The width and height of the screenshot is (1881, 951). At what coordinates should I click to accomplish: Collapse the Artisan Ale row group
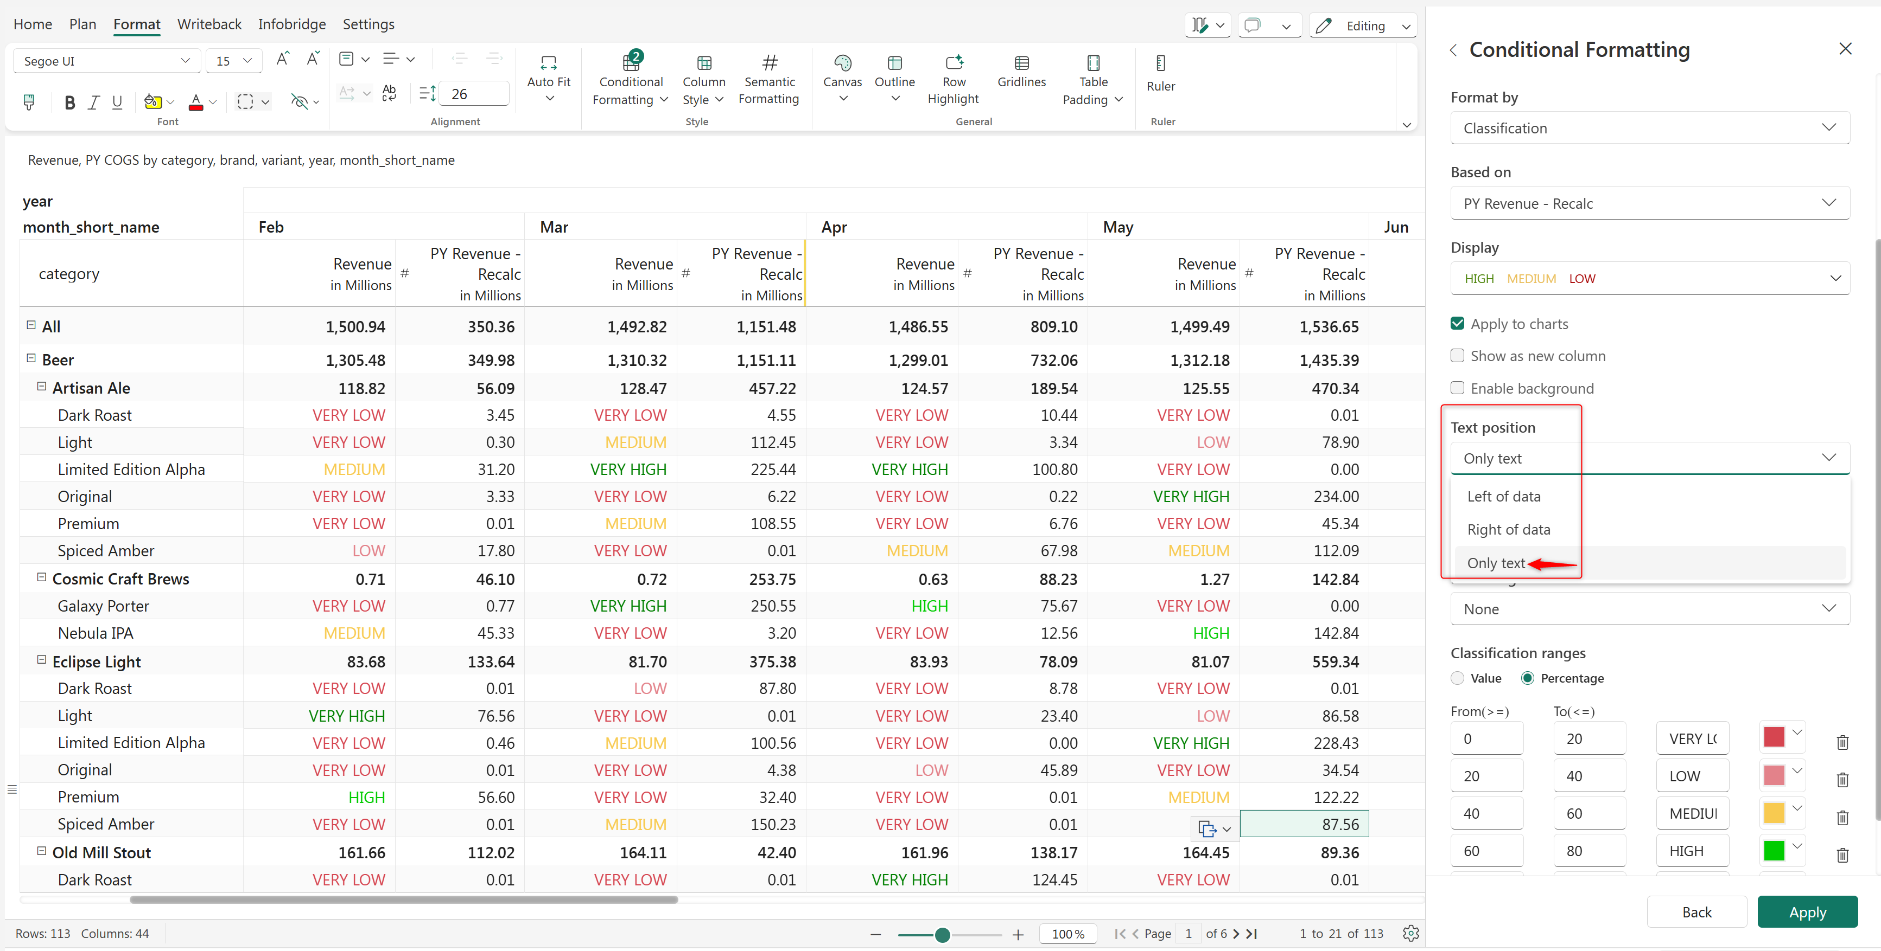pyautogui.click(x=42, y=387)
